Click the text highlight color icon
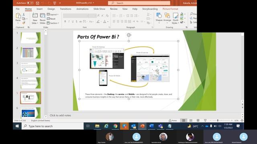The width and height of the screenshot is (257, 144). point(98,21)
